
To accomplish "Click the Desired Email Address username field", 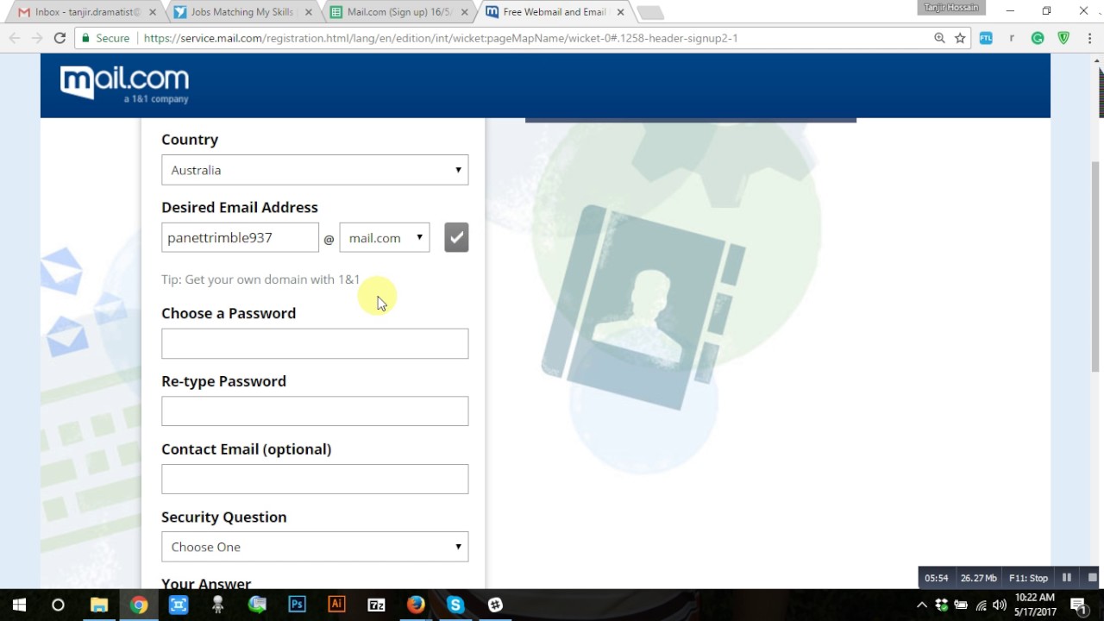I will (x=240, y=237).
